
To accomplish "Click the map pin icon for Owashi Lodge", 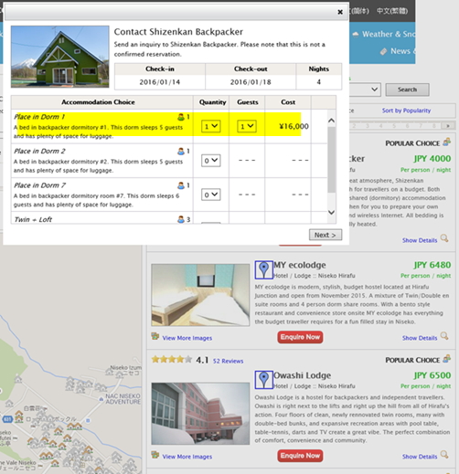I will 263,380.
